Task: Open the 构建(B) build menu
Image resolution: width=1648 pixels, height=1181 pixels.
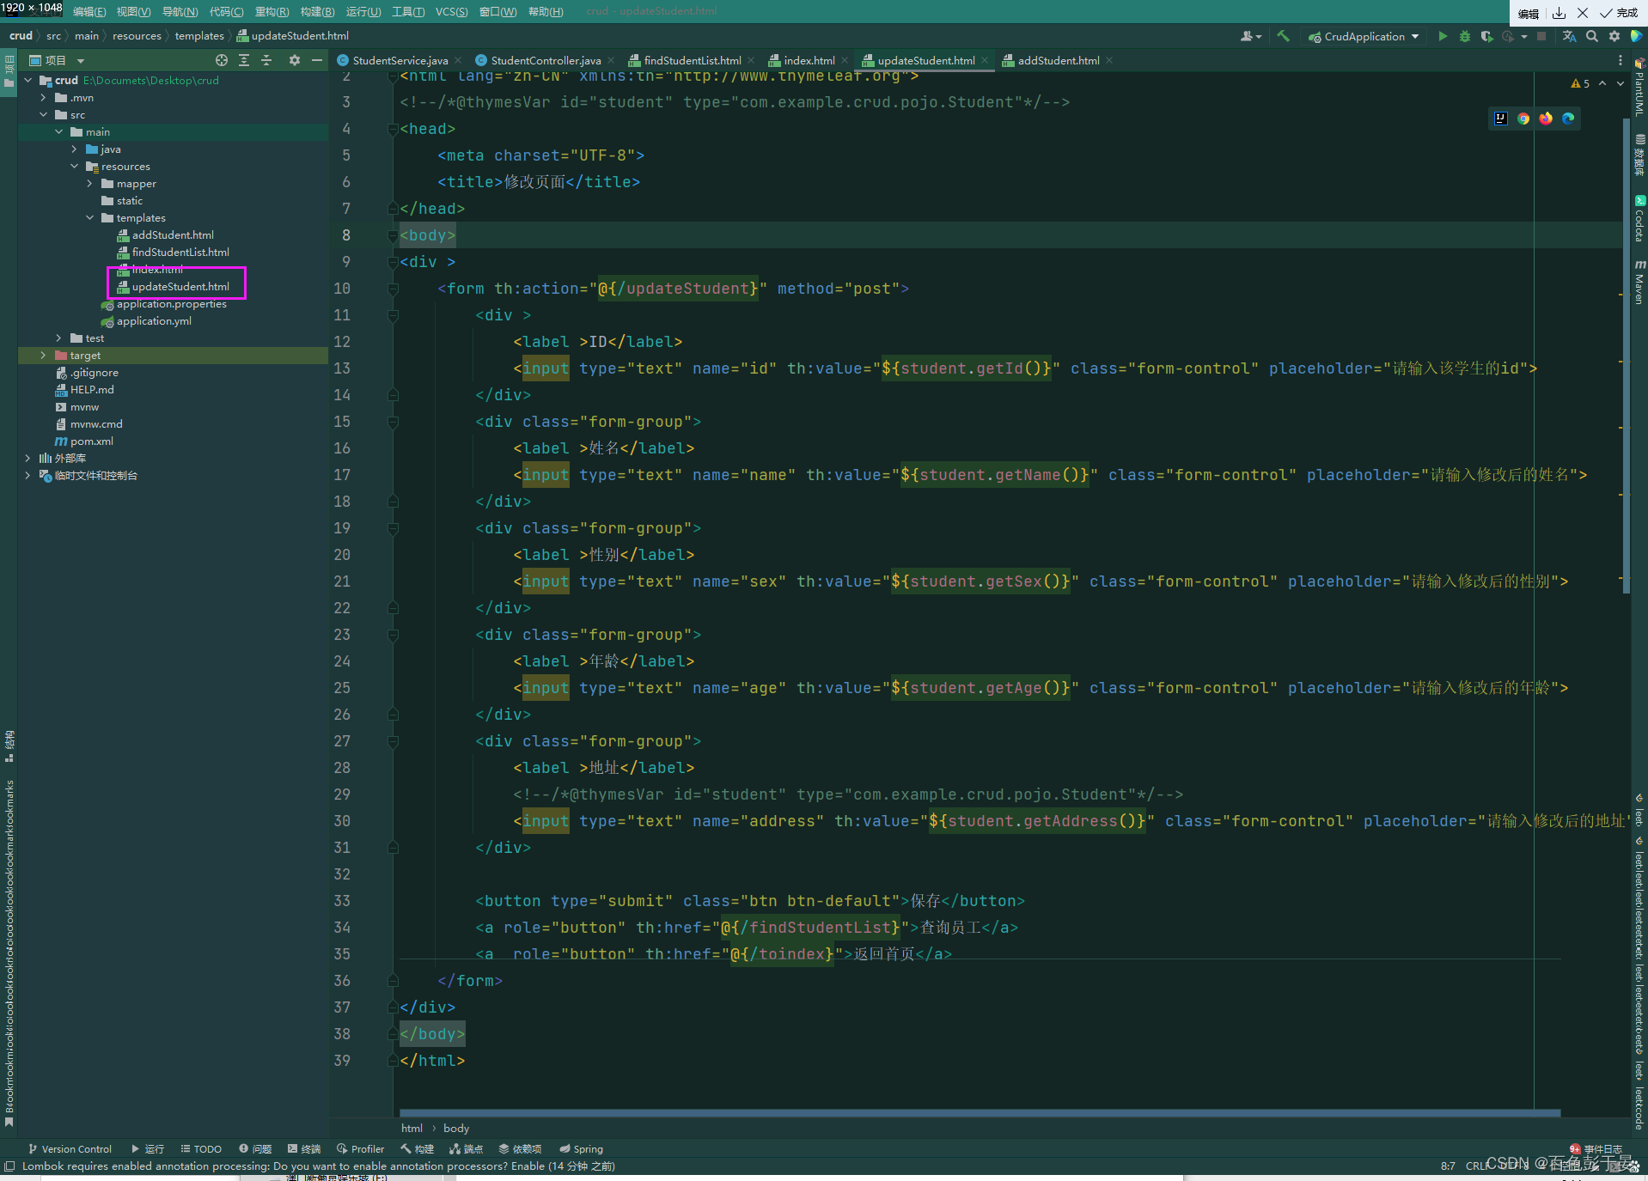Action: click(x=317, y=11)
